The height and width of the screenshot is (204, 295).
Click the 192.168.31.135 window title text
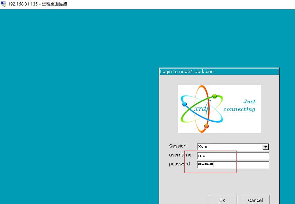[x=38, y=4]
